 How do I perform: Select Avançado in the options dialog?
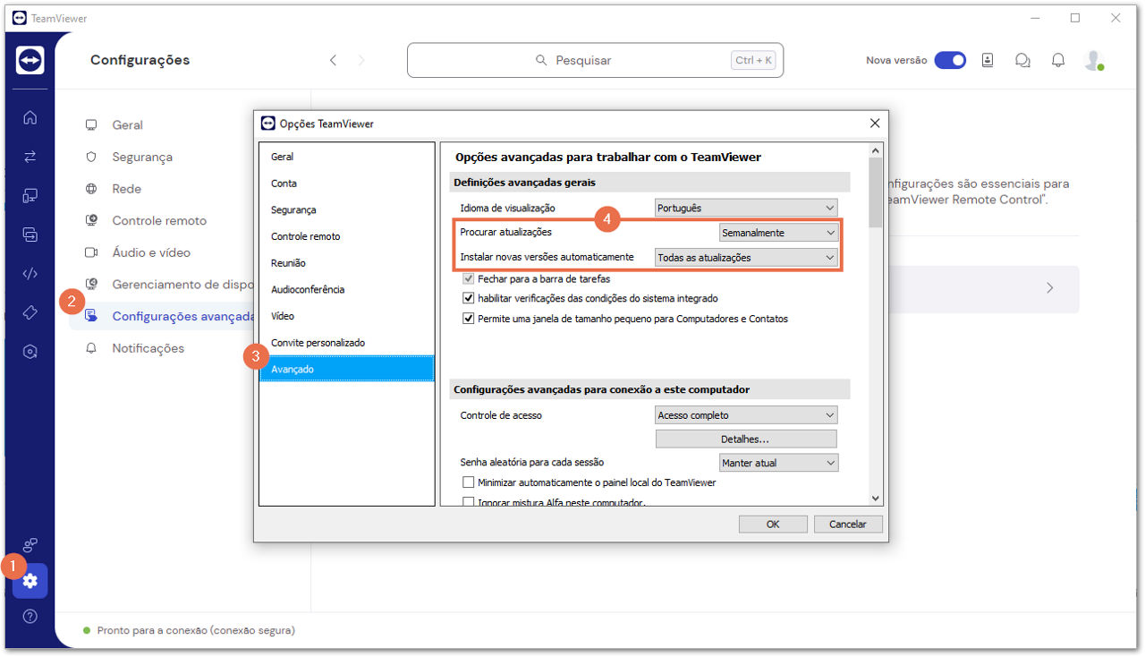click(x=346, y=369)
